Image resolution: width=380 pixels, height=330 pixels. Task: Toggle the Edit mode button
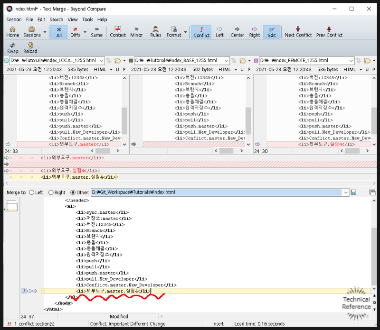[x=272, y=31]
